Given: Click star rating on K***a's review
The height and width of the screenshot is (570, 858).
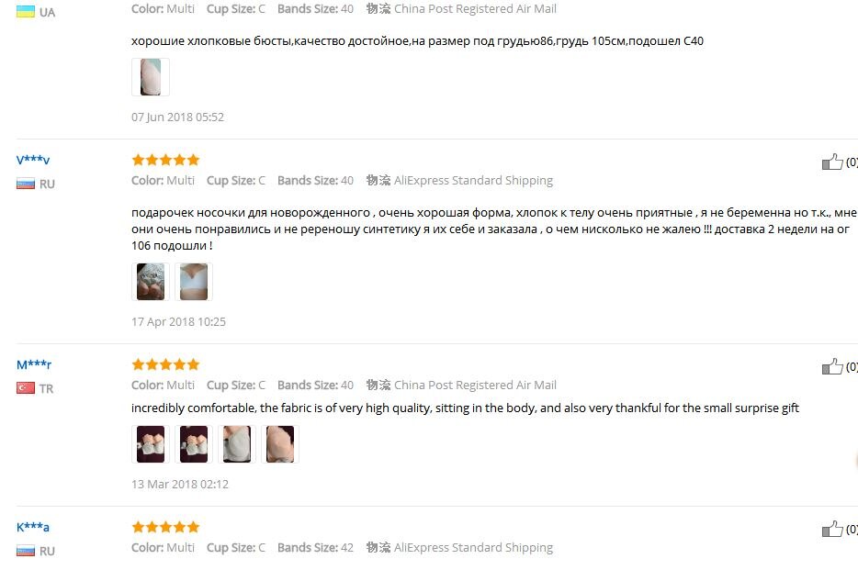Looking at the screenshot, I should click(165, 527).
